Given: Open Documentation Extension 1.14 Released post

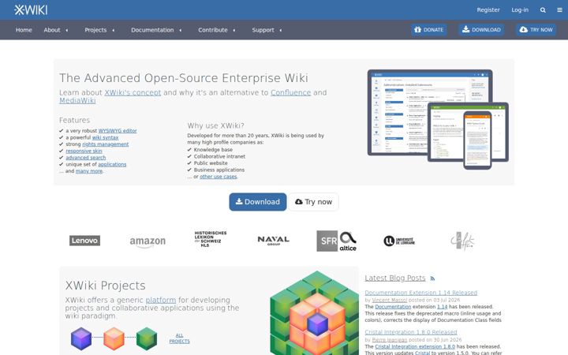Looking at the screenshot, I should (x=421, y=293).
